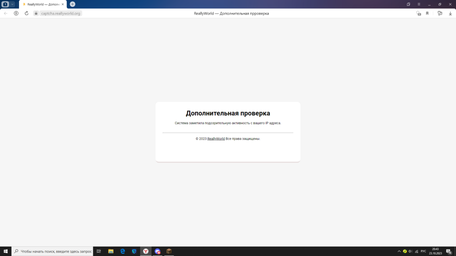
Task: Open Windows Security shield app
Action: [x=134, y=251]
